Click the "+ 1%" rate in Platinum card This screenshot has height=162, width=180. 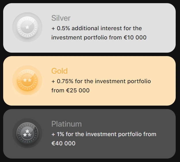coord(58,134)
